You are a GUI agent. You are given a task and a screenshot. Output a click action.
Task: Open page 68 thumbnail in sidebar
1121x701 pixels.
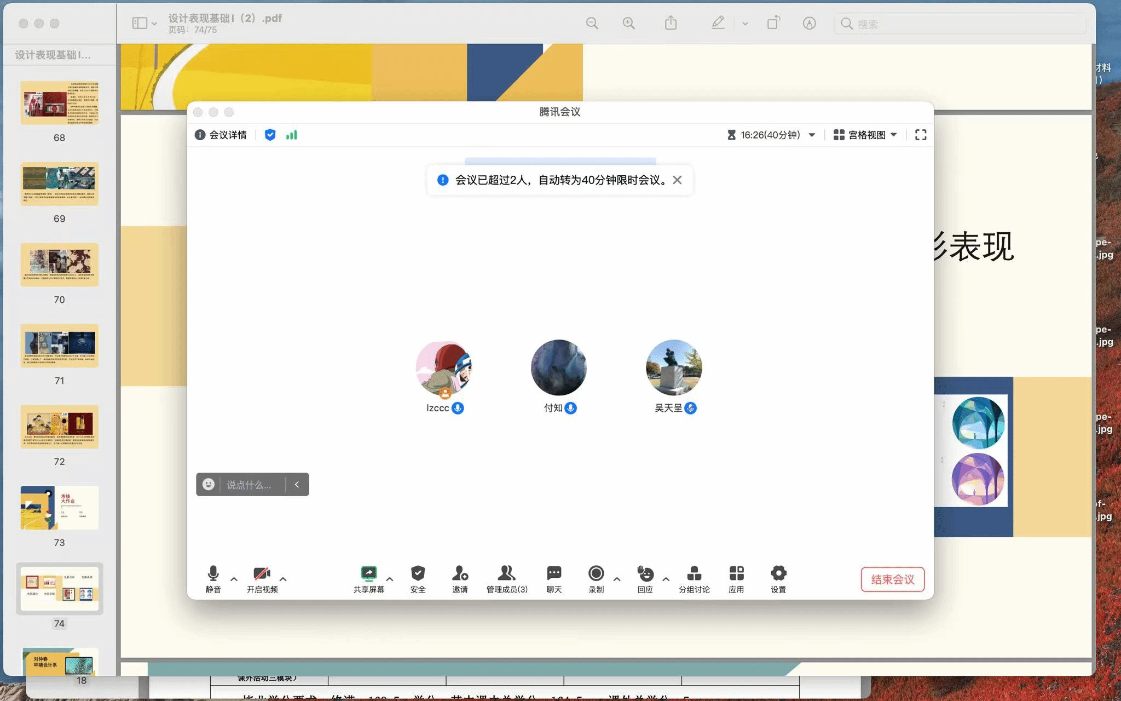[60, 103]
